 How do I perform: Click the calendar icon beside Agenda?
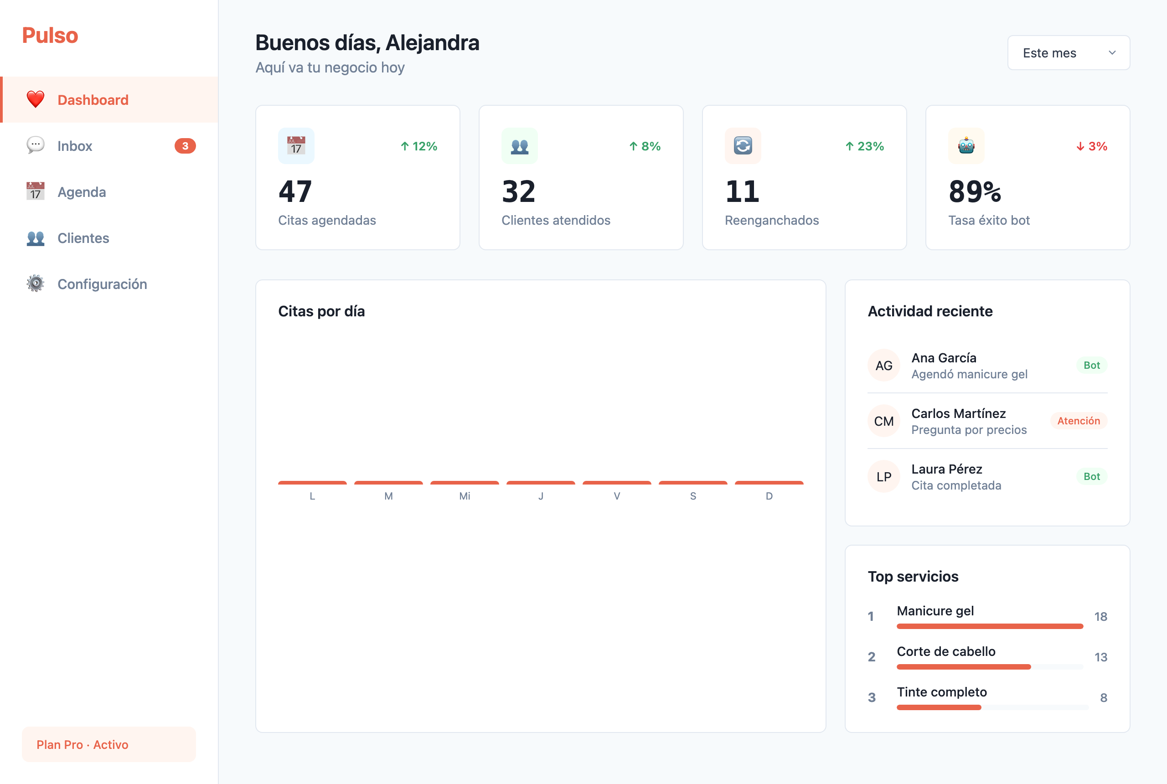click(x=36, y=191)
